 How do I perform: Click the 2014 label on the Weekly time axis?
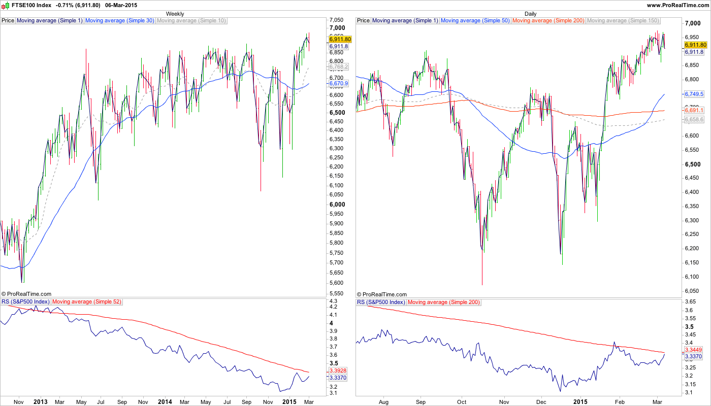165,402
